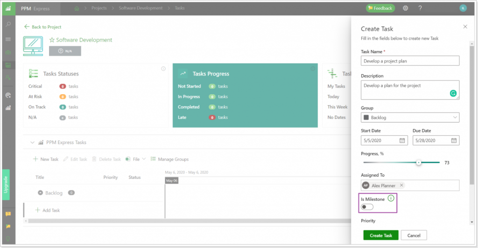Click Add Task under Backlog
478x248 pixels.
coord(47,210)
